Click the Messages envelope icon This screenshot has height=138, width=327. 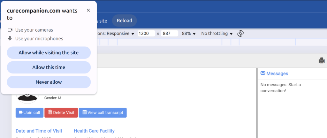click(263, 73)
